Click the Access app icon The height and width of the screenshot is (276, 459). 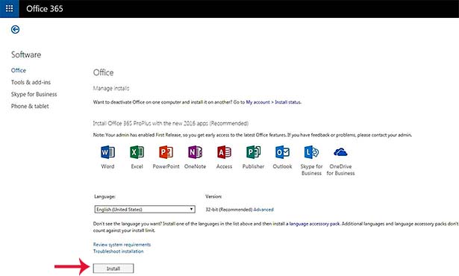pos(224,152)
